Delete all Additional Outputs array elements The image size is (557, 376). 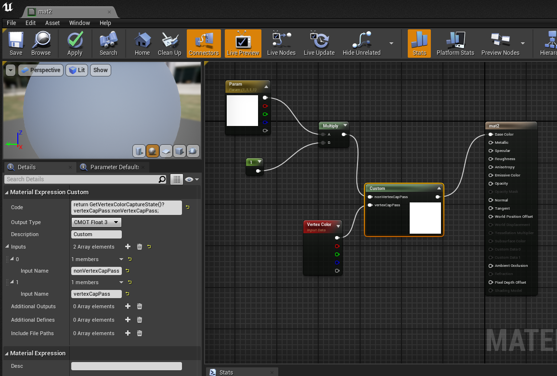point(139,306)
